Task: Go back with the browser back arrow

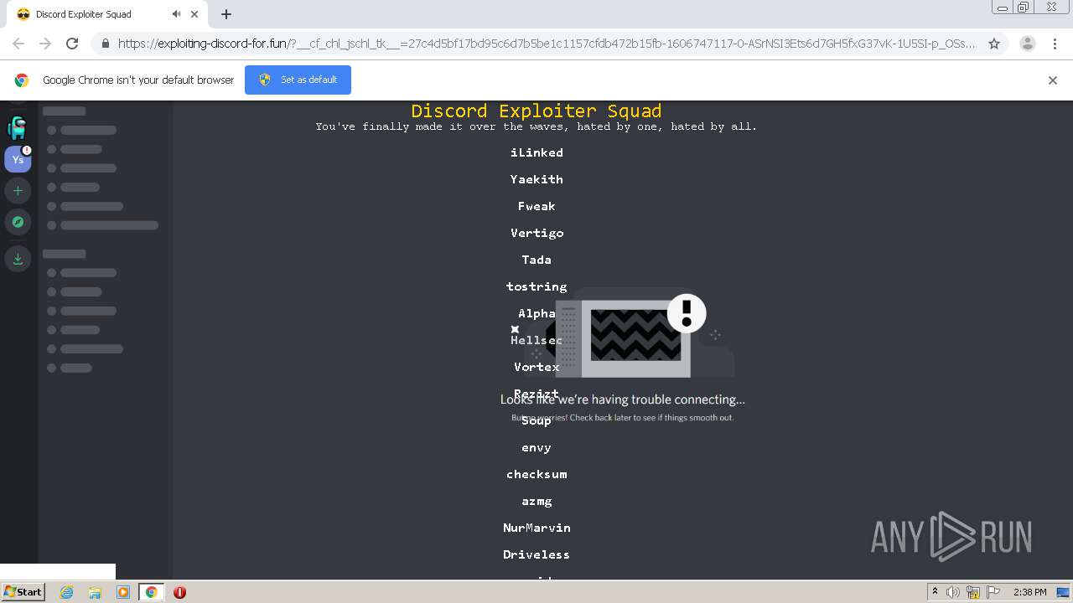Action: [18, 44]
